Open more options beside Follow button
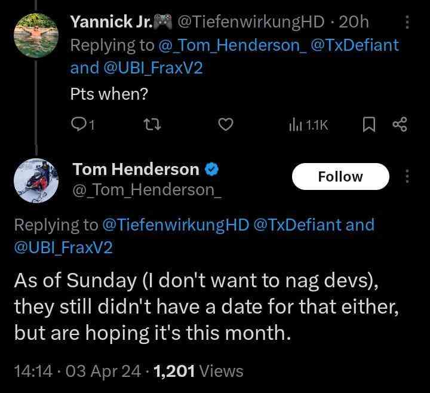This screenshot has height=393, width=430. click(x=407, y=176)
